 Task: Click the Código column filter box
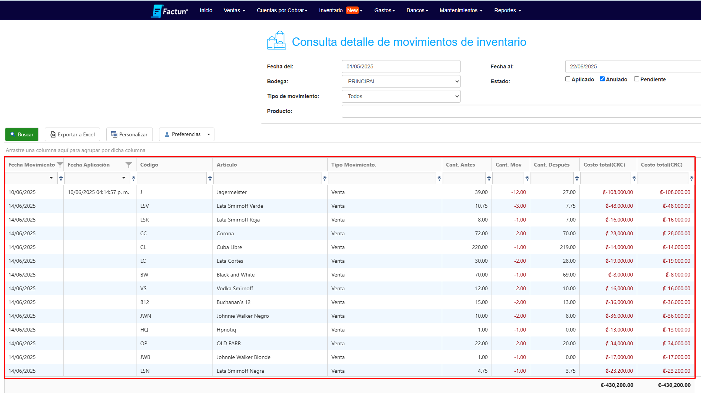pos(172,178)
